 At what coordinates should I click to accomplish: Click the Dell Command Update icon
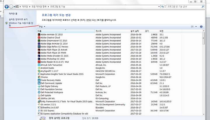tap(39, 83)
